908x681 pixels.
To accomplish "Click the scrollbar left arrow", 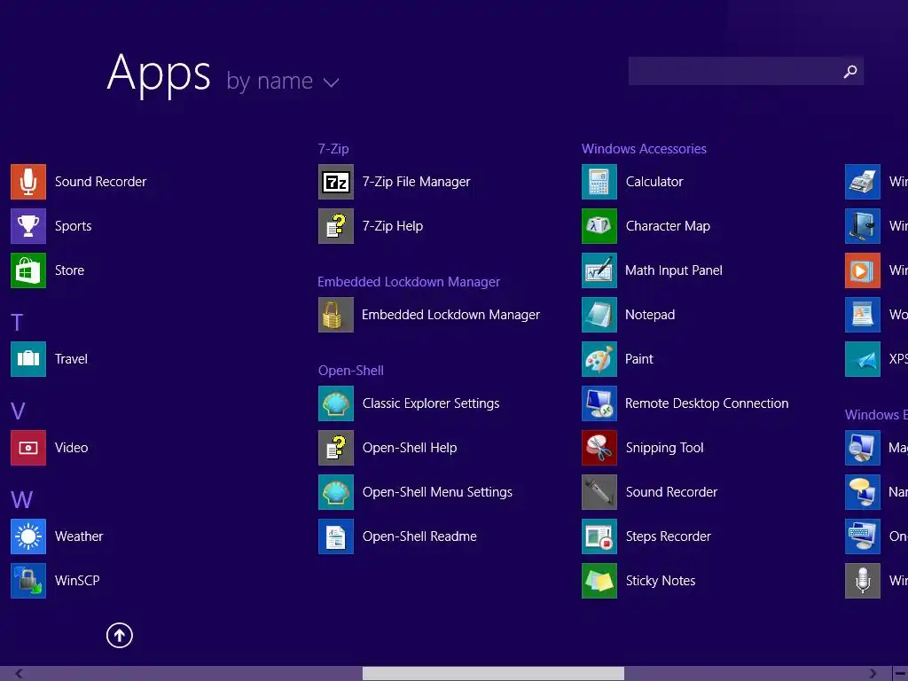I will [x=20, y=674].
